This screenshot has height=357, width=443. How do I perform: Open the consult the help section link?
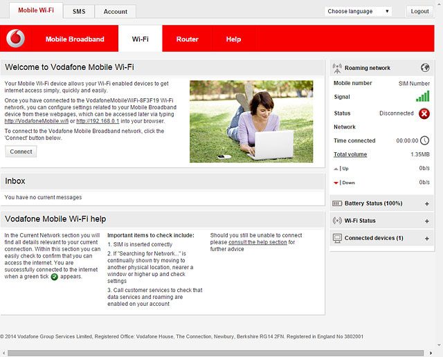(257, 242)
